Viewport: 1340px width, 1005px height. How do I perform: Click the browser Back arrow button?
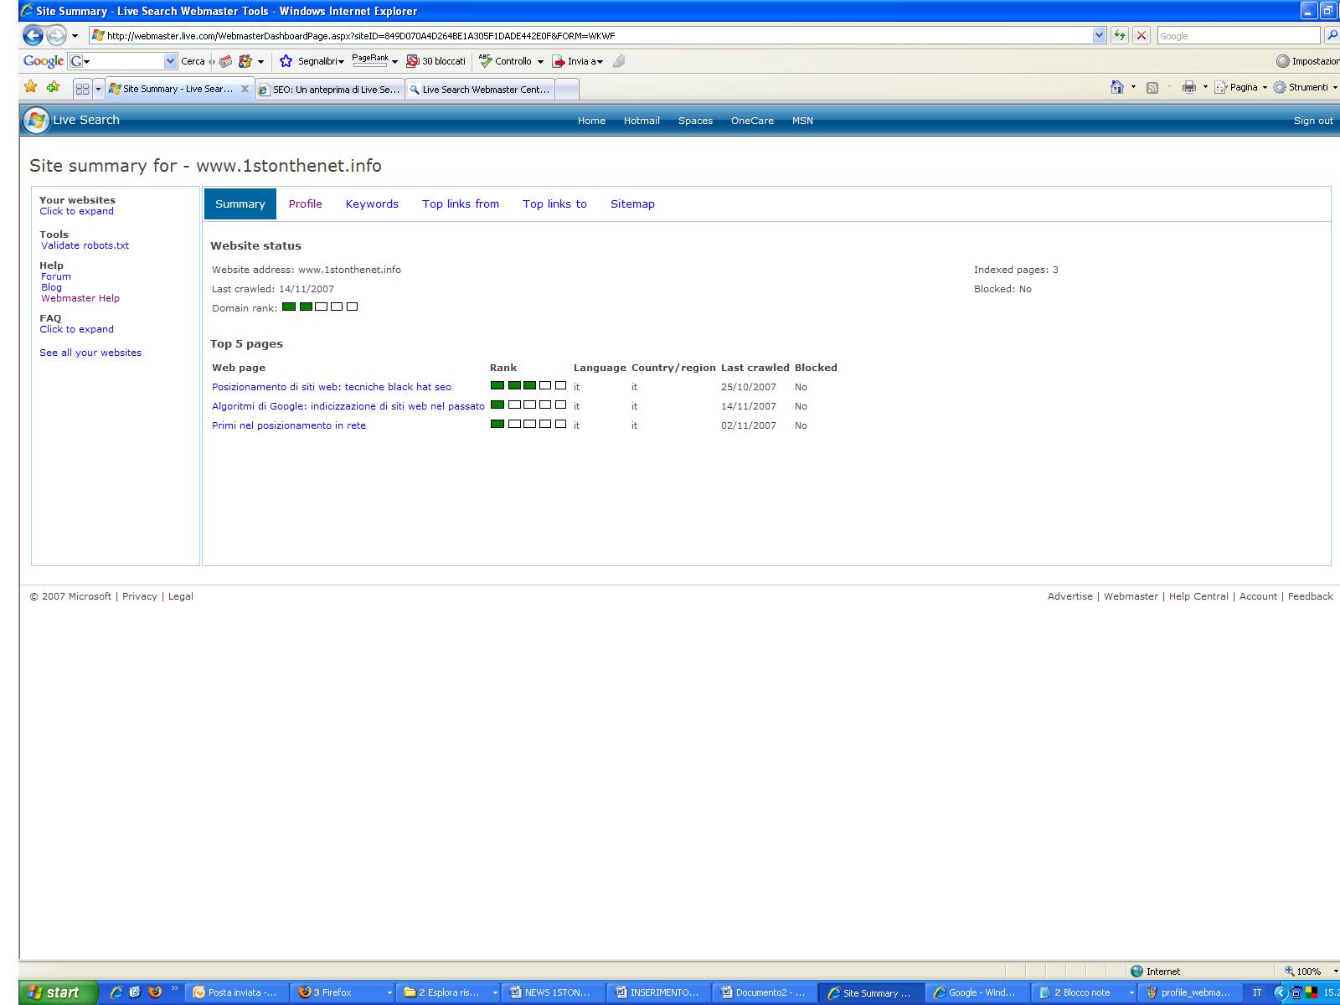coord(33,35)
